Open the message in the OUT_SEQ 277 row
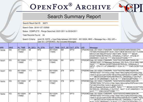 coord(116,97)
